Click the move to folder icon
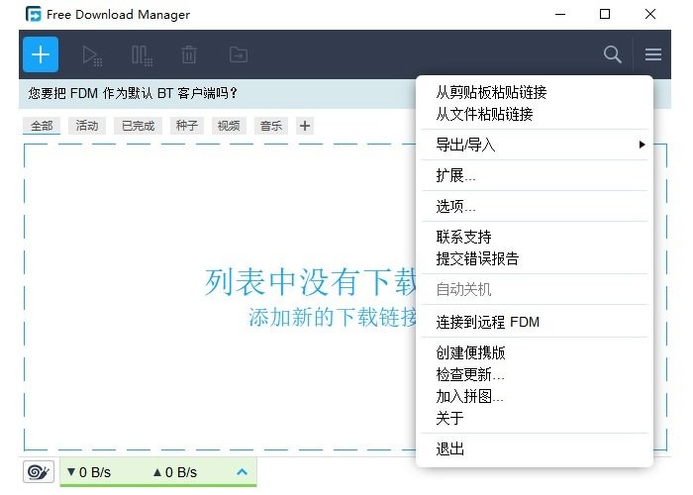The width and height of the screenshot is (693, 495). [239, 54]
